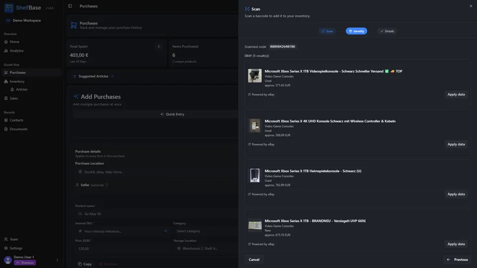Screen dimensions: 477x268
Task: Click the Seller info icon
Action: coord(107,185)
